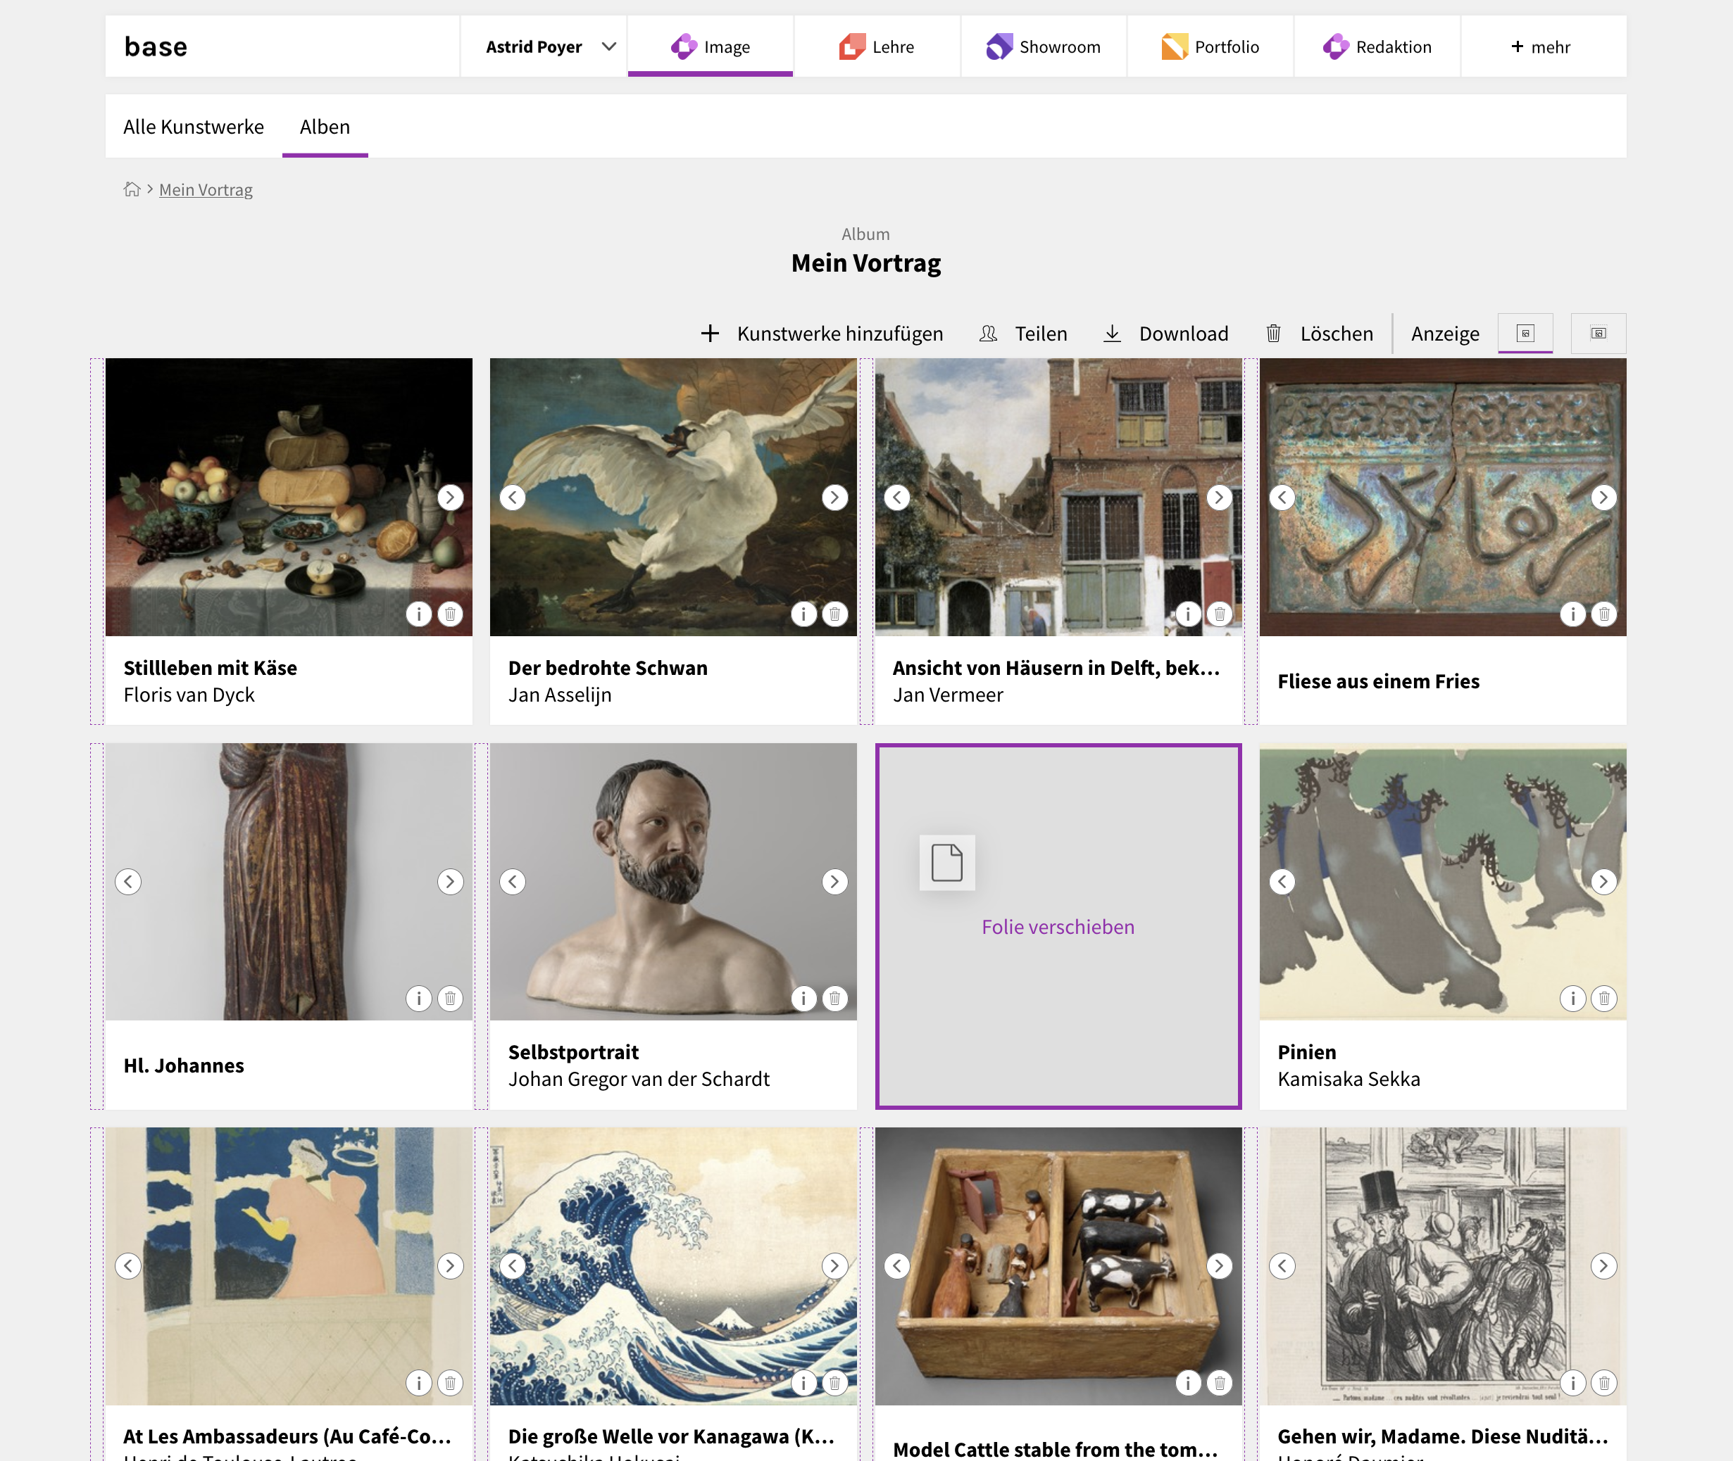Viewport: 1733px width, 1461px height.
Task: Follow the Mein Vortrag breadcrumb link
Action: point(206,190)
